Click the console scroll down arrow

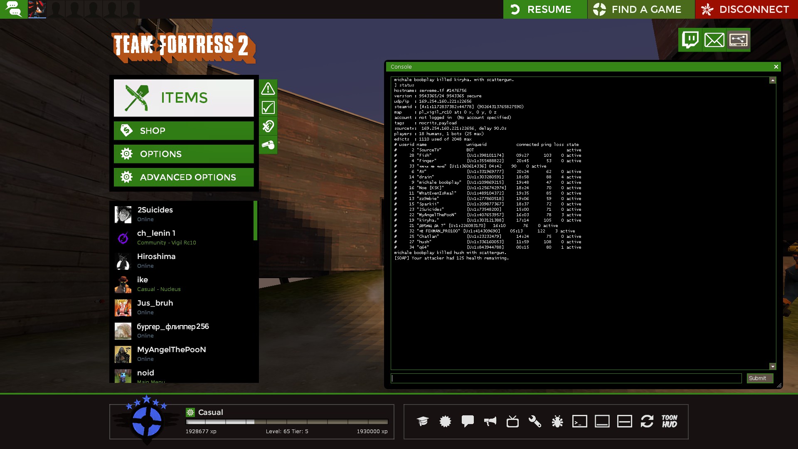pos(773,366)
